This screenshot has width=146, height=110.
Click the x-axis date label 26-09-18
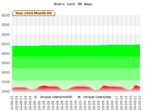121,103
